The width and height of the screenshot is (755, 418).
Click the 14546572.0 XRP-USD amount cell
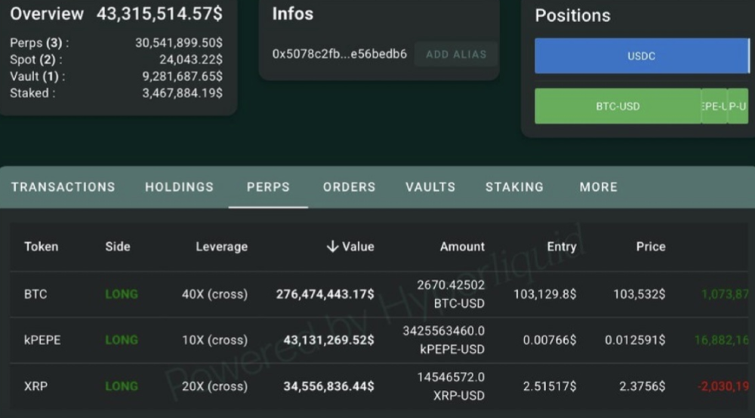pyautogui.click(x=451, y=386)
